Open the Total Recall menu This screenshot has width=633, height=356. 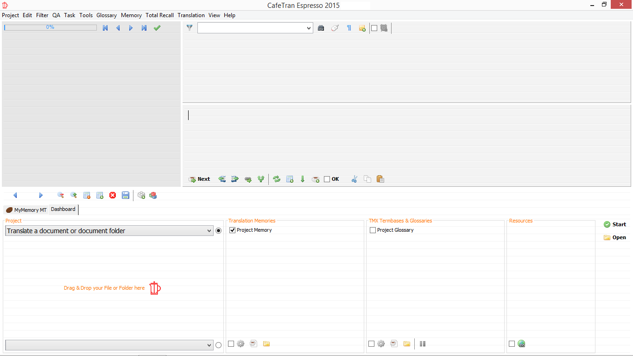[x=159, y=15]
